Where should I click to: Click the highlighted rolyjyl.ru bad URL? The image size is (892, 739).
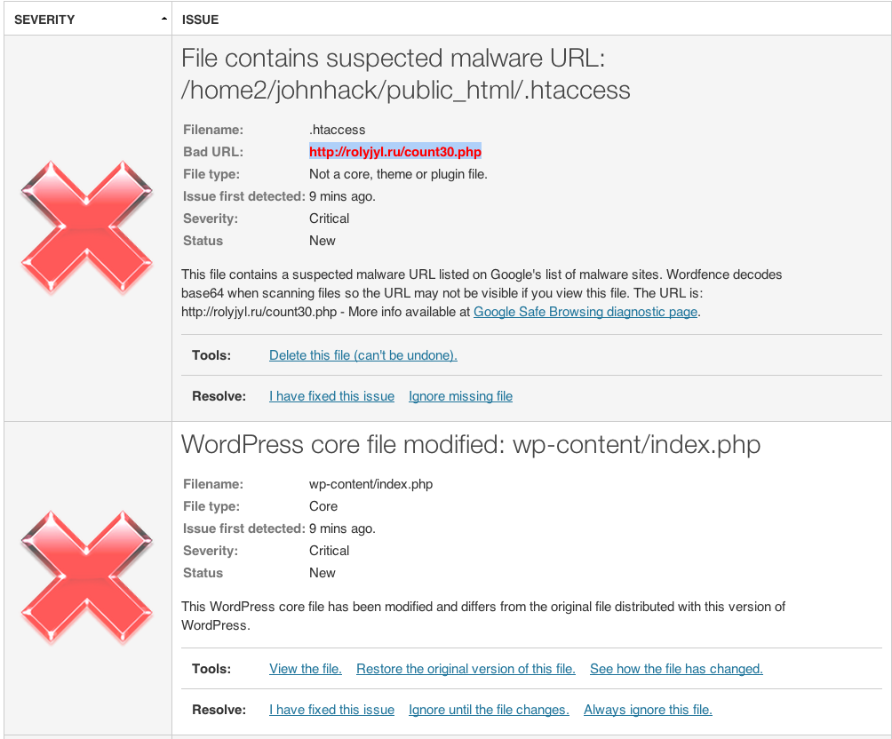395,152
